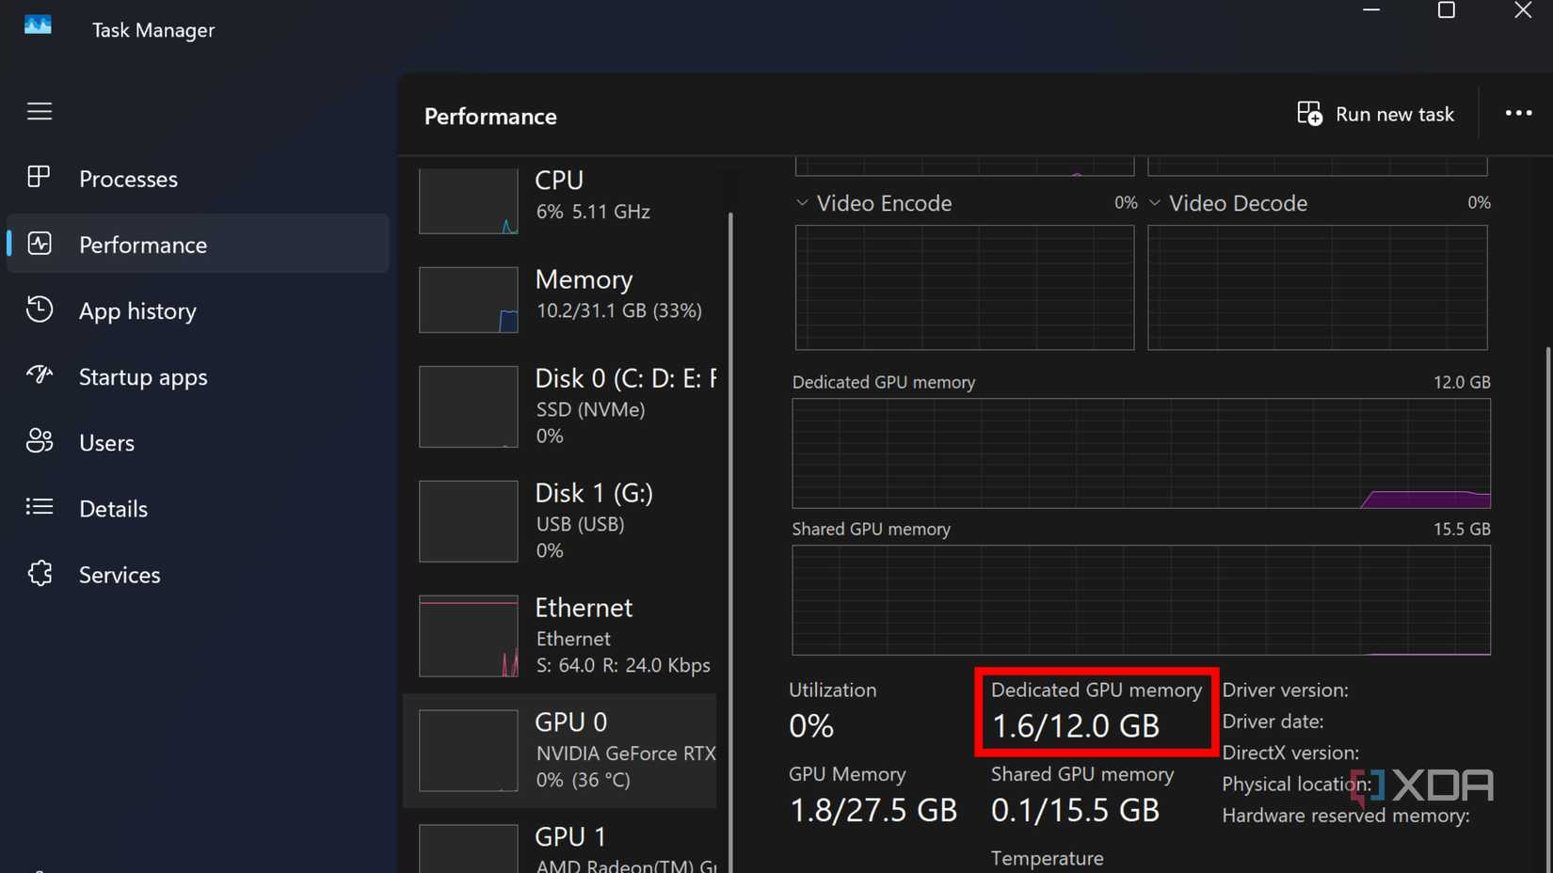This screenshot has height=873, width=1553.
Task: Click the App history clock icon
Action: tap(40, 309)
